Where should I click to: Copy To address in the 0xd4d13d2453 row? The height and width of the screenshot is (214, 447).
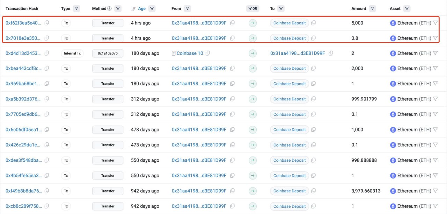click(x=331, y=53)
